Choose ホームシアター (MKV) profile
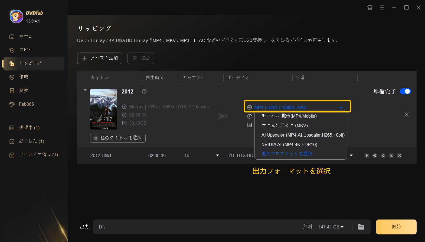The height and width of the screenshot is (242, 425). coord(285,125)
